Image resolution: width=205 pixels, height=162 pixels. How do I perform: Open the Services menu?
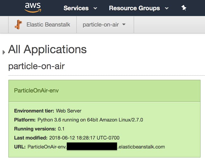(76, 8)
